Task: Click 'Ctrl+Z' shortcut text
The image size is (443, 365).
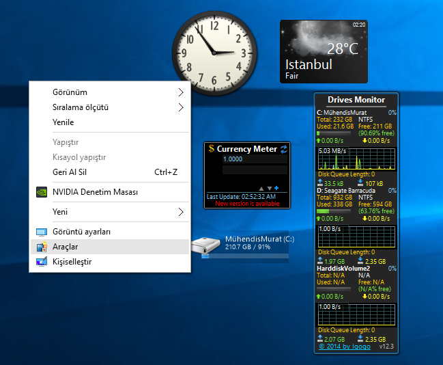Action: [x=166, y=172]
